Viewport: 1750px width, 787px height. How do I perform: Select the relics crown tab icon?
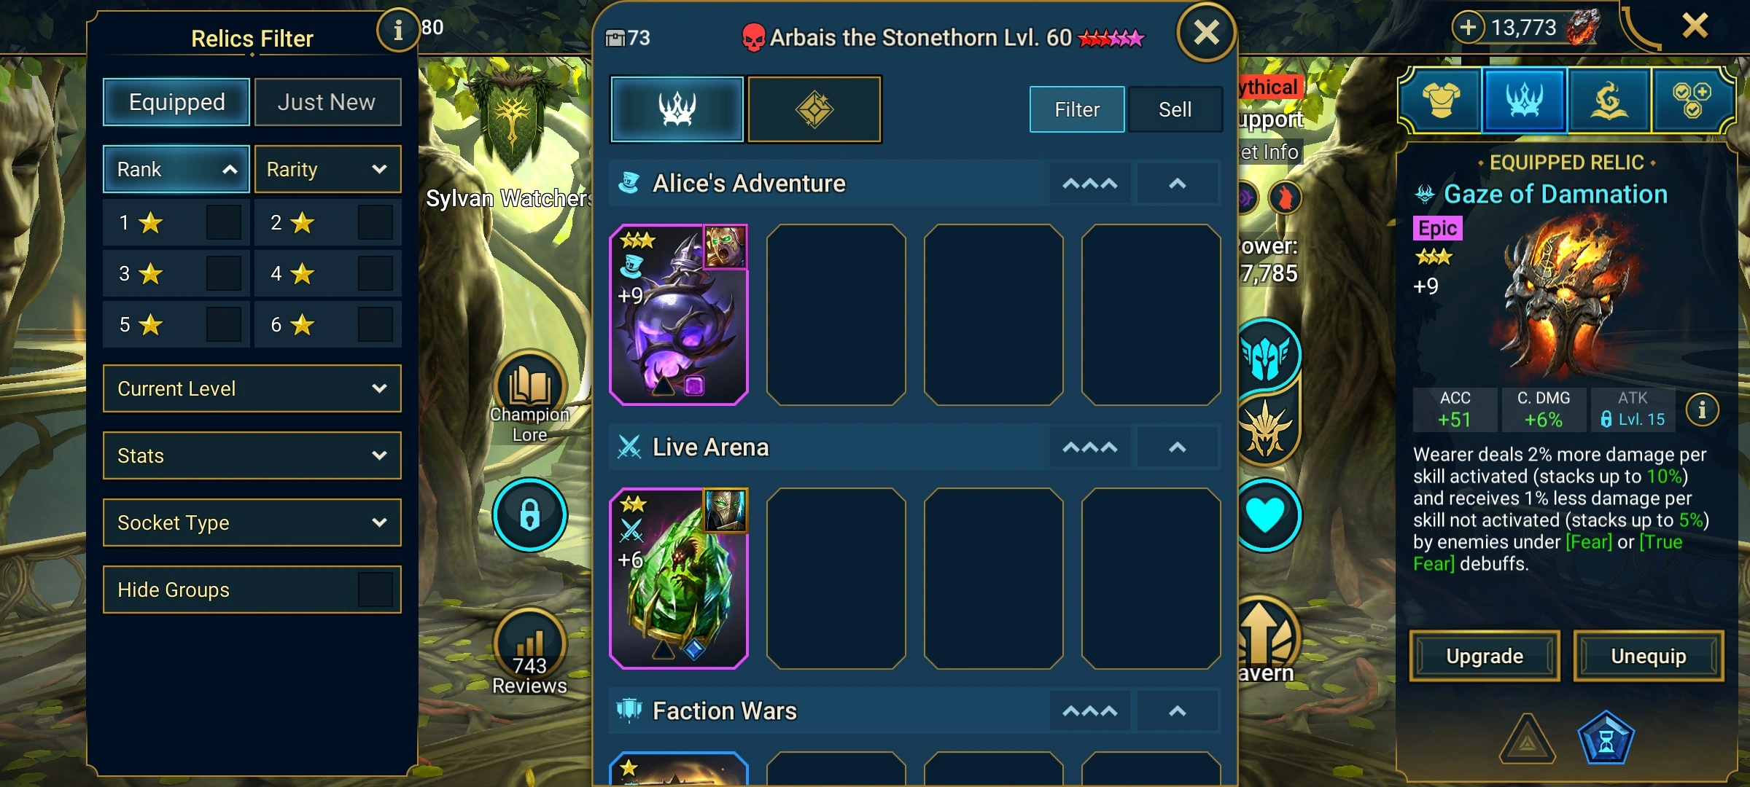[677, 109]
